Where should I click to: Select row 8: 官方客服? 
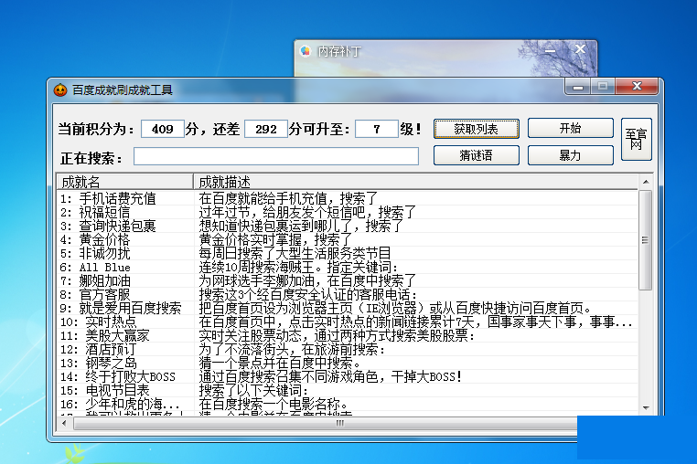(348, 294)
